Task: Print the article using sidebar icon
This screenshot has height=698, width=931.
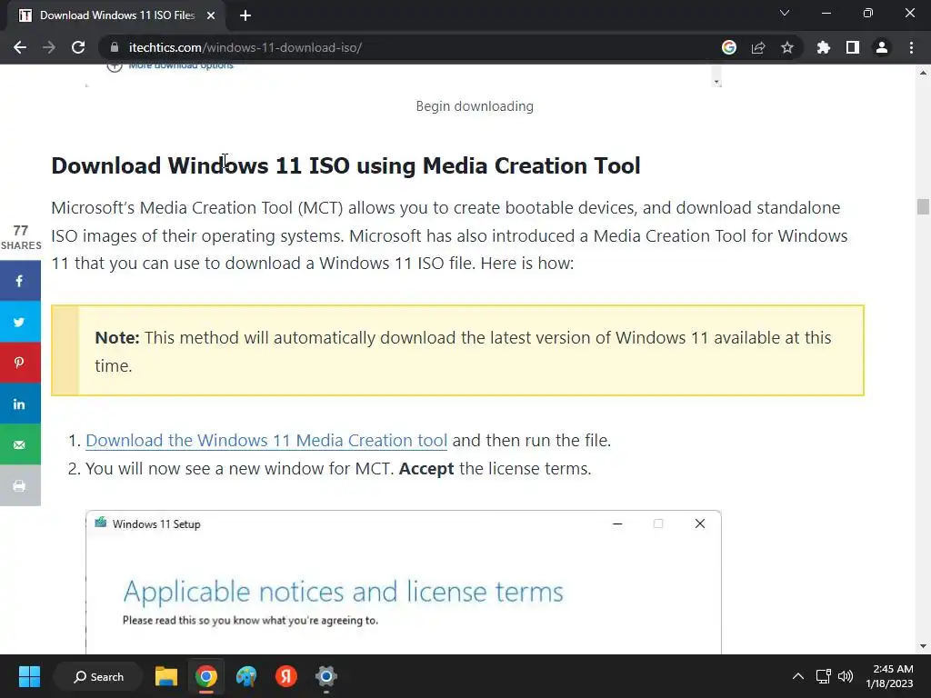Action: (x=20, y=485)
